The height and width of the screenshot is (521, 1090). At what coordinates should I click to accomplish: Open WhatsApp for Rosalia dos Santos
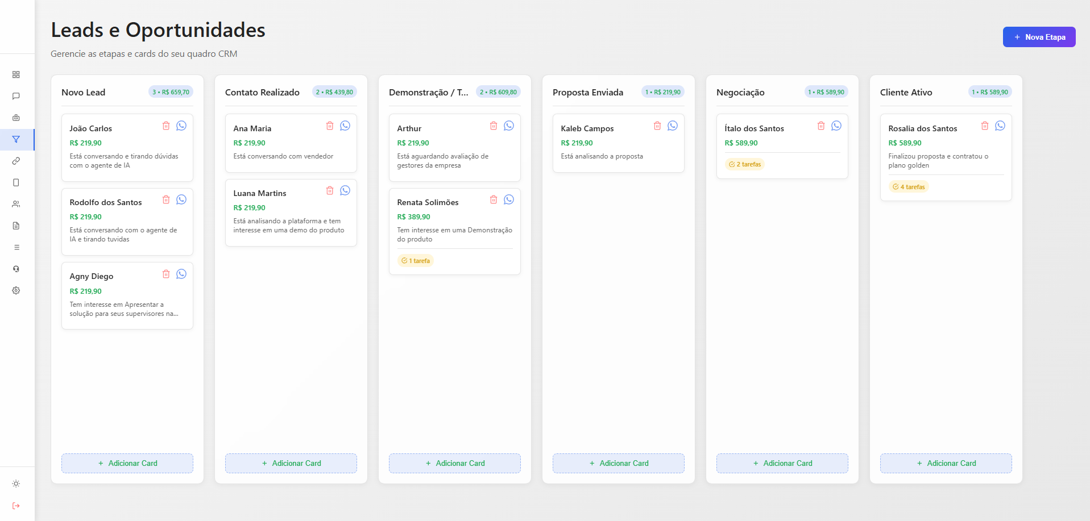(x=1000, y=126)
